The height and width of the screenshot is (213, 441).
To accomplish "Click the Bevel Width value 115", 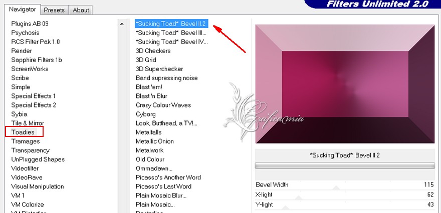I will (x=429, y=184).
